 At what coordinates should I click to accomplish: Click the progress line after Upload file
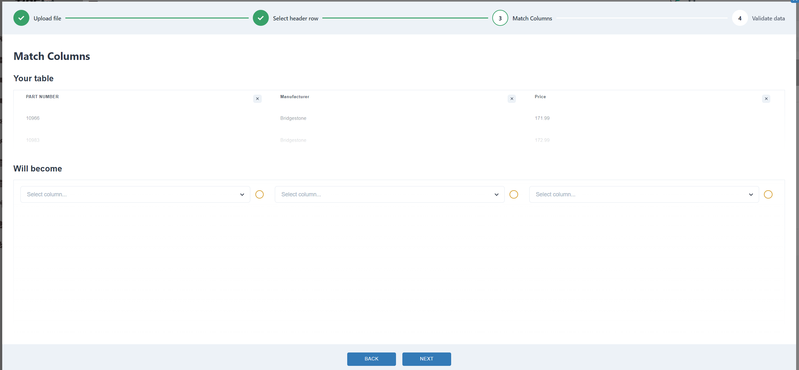tap(157, 18)
